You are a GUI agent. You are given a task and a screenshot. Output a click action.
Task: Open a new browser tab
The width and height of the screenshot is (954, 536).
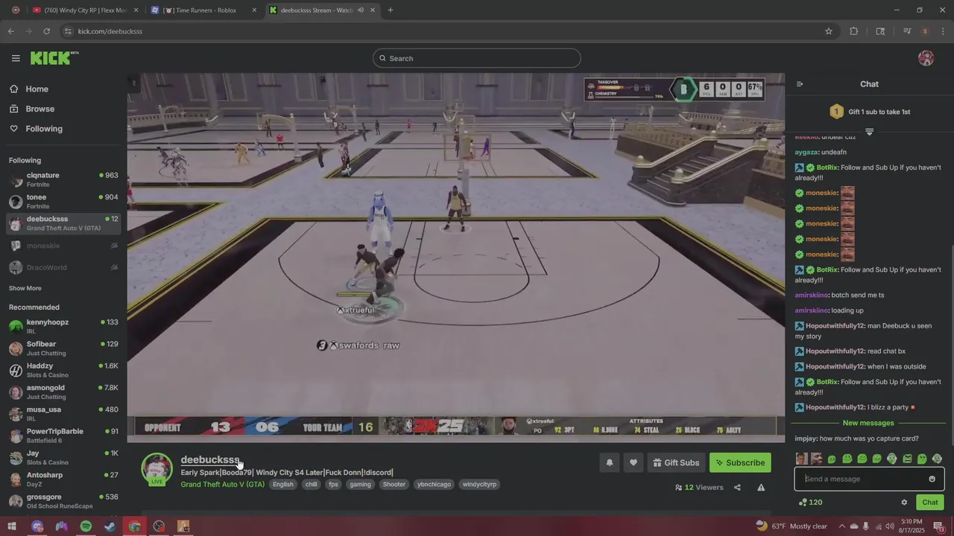pos(390,10)
